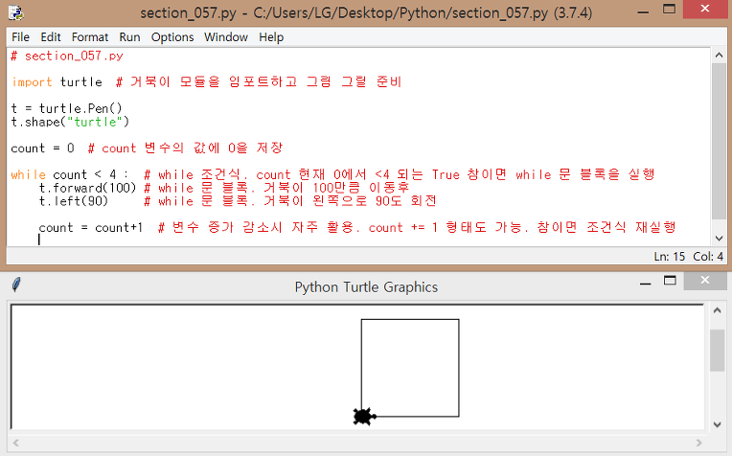This screenshot has width=732, height=456.
Task: Click the 'Python Turtle Graphics' window title
Action: [x=366, y=287]
